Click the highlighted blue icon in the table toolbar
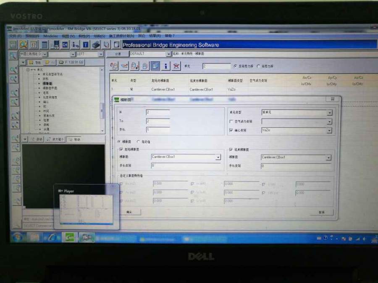This screenshot has width=378, height=283. pyautogui.click(x=155, y=66)
